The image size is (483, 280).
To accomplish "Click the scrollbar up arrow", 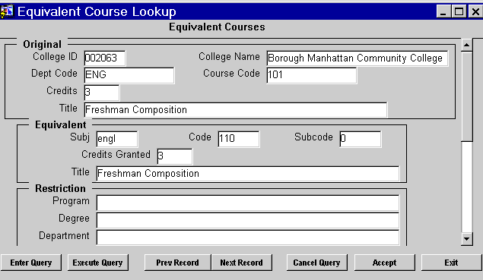I will click(467, 46).
